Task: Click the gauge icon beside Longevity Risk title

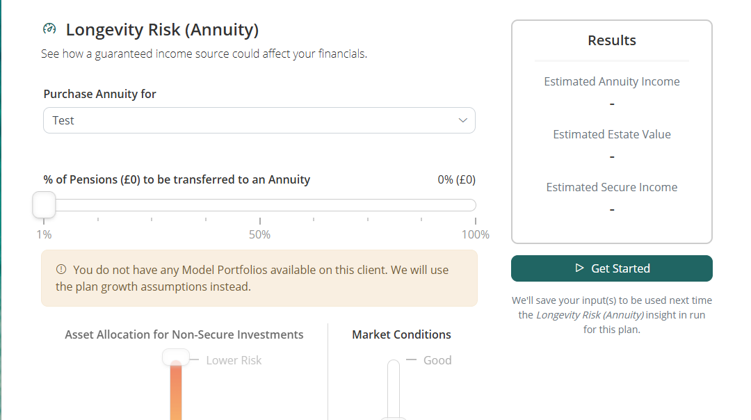Action: (49, 29)
